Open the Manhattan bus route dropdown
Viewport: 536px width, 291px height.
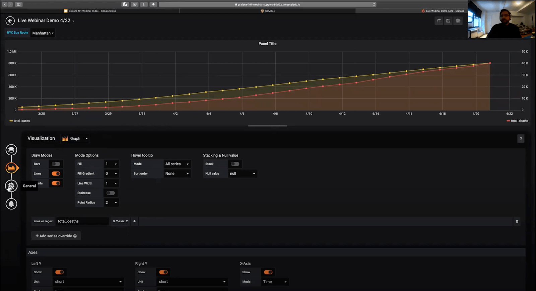coord(43,33)
